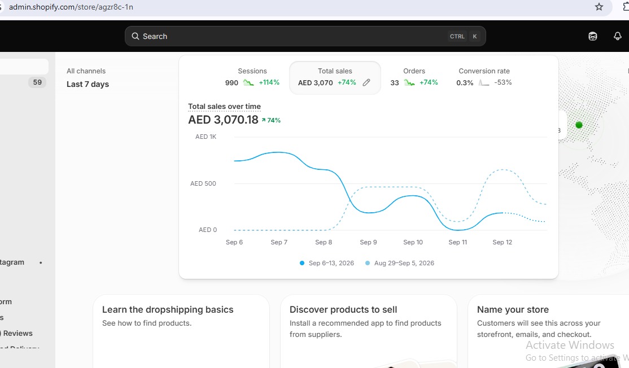Open the Sidekick assistant icon
This screenshot has height=368, width=629.
tap(592, 36)
